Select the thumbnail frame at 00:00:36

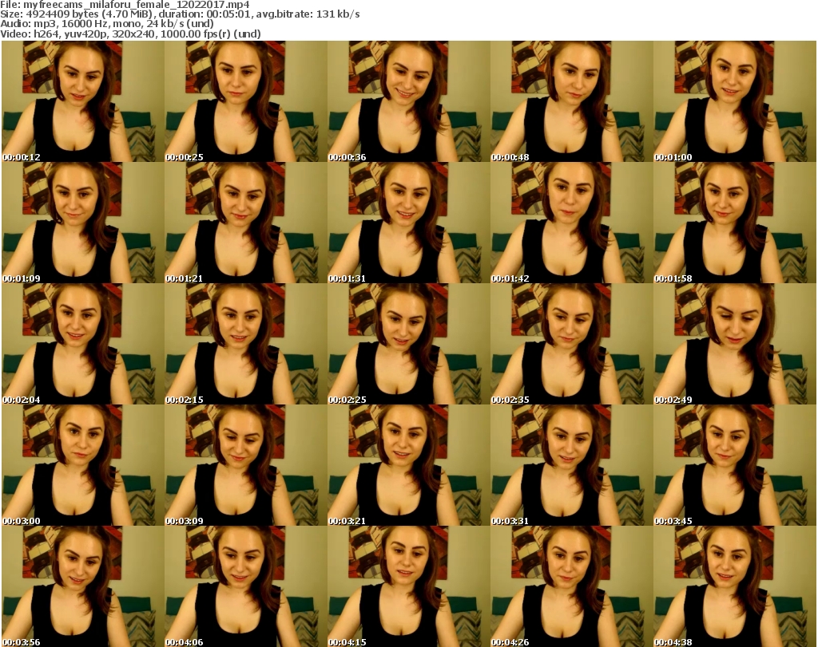tap(408, 101)
